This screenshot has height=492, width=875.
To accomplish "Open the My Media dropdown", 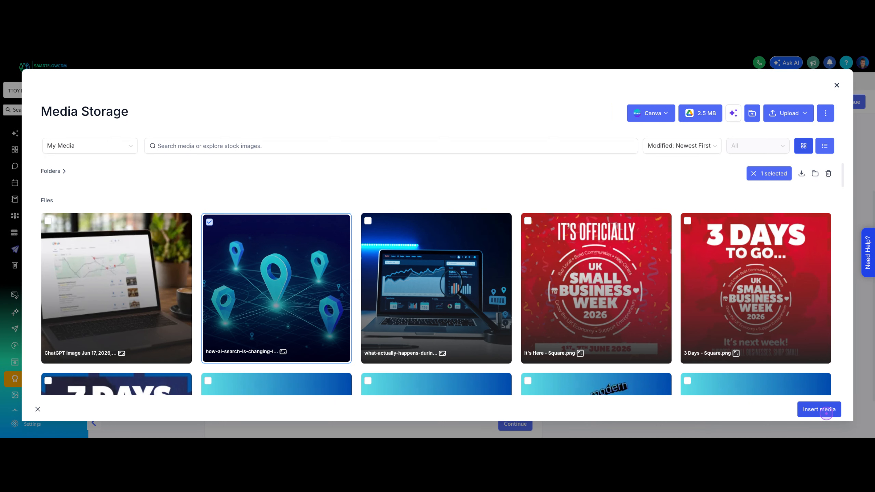I will pos(90,146).
